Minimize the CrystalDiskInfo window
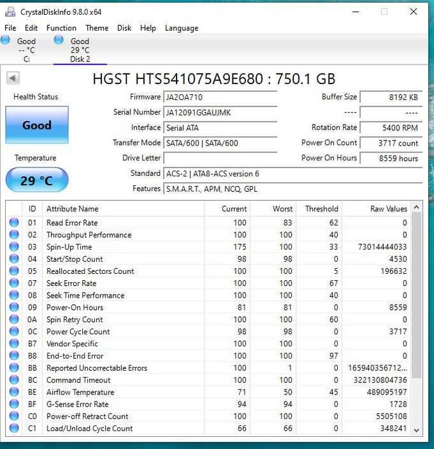The image size is (434, 449). pos(356,12)
